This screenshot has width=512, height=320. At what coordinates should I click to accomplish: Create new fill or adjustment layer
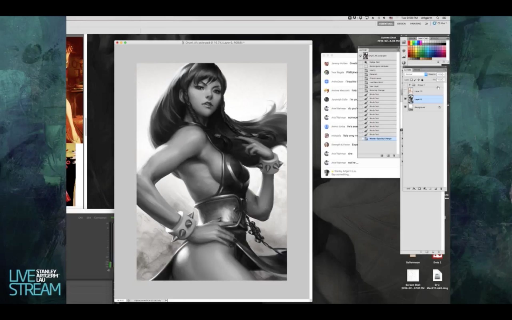point(425,189)
